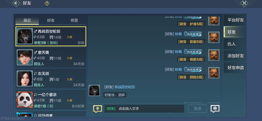Click the 骑宠·阴险5级 item link
This screenshot has width=262, height=121.
point(191,77)
